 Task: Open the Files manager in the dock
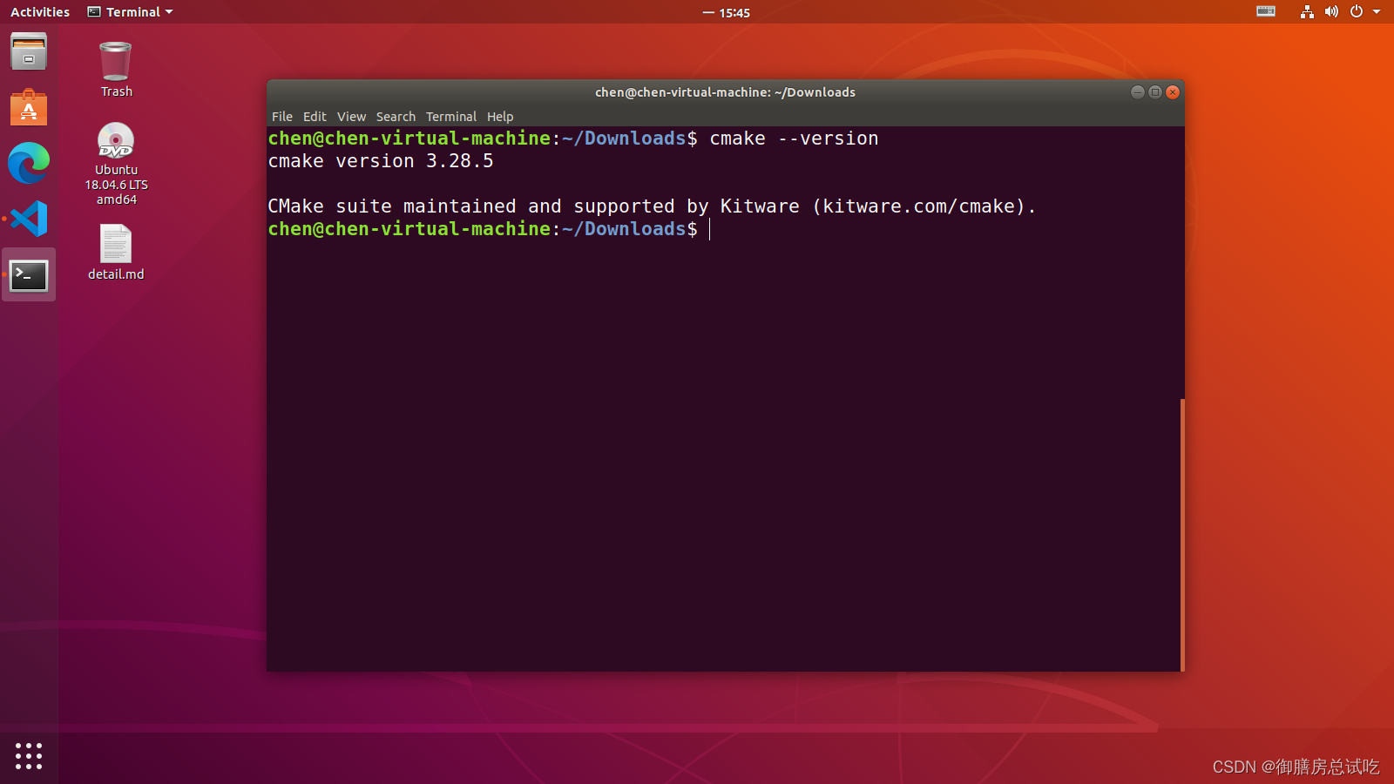pyautogui.click(x=29, y=52)
